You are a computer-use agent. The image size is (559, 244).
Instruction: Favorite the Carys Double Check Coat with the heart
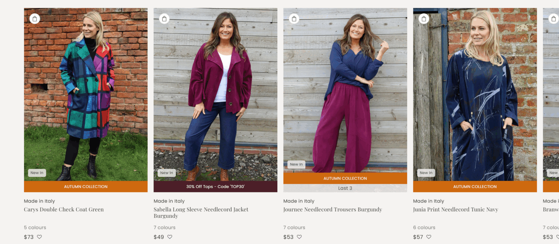(39, 237)
